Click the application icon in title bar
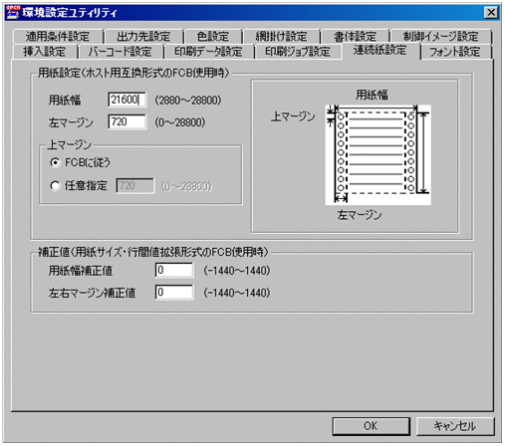The width and height of the screenshot is (505, 446). click(x=13, y=12)
